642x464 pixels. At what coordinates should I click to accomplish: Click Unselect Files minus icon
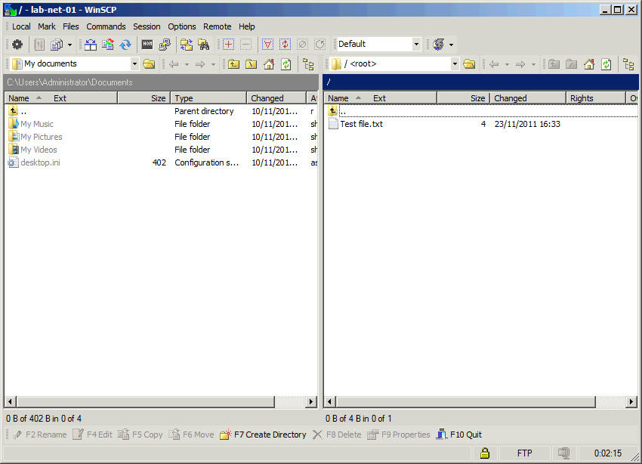[245, 45]
